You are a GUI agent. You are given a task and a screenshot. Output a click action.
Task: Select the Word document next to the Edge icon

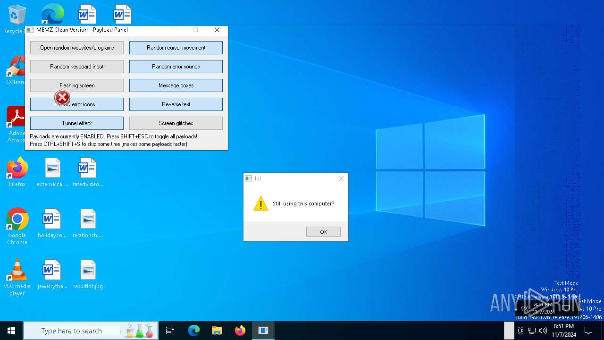coord(87,14)
